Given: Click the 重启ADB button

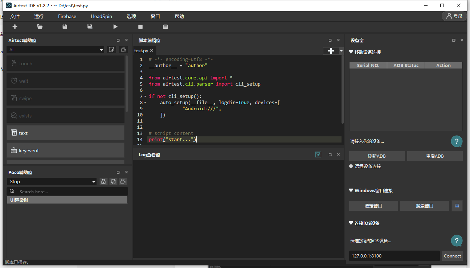Looking at the screenshot, I should pyautogui.click(x=435, y=156).
